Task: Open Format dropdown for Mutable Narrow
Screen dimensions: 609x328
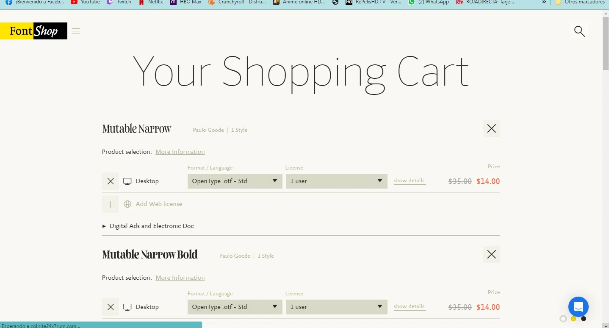Action: point(235,181)
